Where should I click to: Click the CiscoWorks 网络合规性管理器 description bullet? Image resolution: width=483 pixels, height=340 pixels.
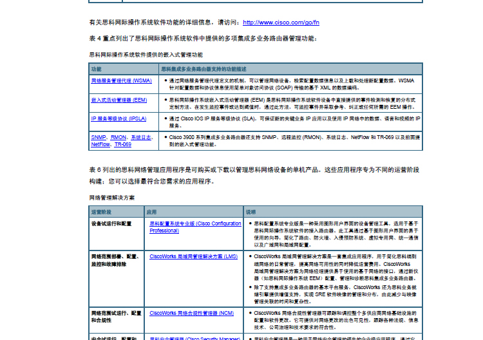coord(336,320)
